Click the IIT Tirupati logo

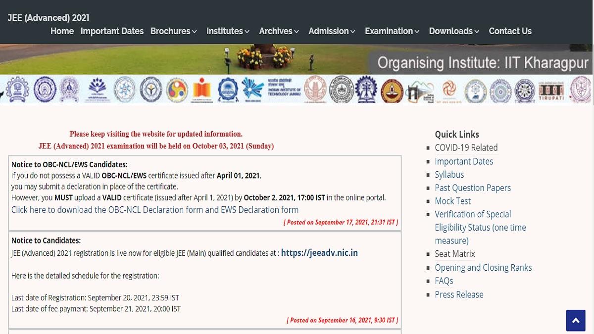(550, 90)
